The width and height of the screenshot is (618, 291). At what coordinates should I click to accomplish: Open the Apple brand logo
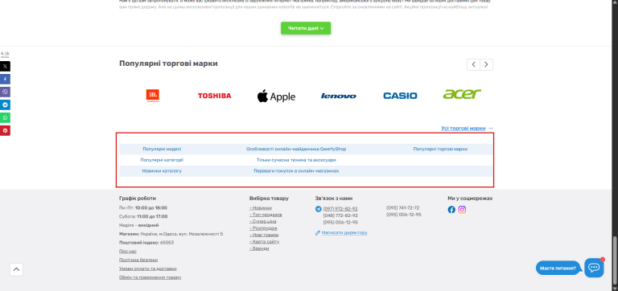pyautogui.click(x=276, y=96)
